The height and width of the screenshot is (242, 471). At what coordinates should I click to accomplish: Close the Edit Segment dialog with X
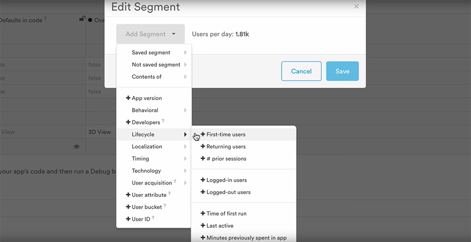(356, 6)
